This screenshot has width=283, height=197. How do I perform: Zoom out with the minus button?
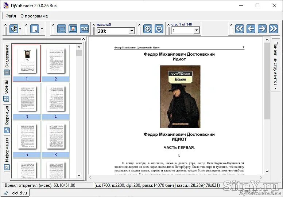159,29
